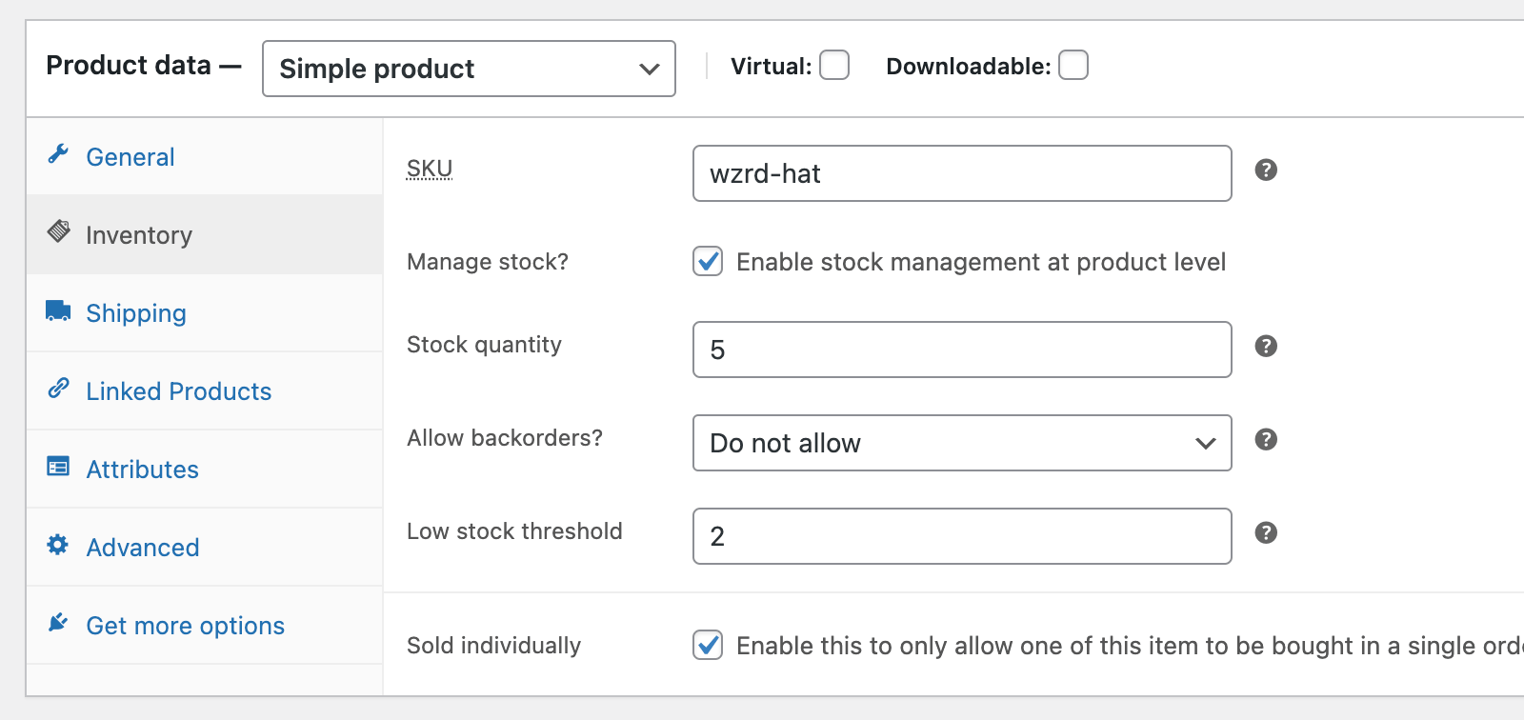Click the Inventory tag icon
1524x720 pixels.
point(59,231)
